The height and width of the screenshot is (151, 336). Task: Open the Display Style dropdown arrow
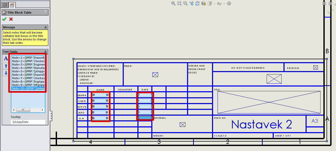tap(214, 4)
